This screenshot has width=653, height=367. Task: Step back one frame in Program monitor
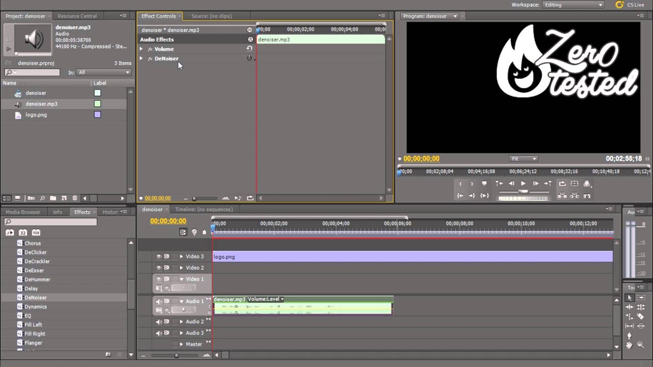point(511,183)
